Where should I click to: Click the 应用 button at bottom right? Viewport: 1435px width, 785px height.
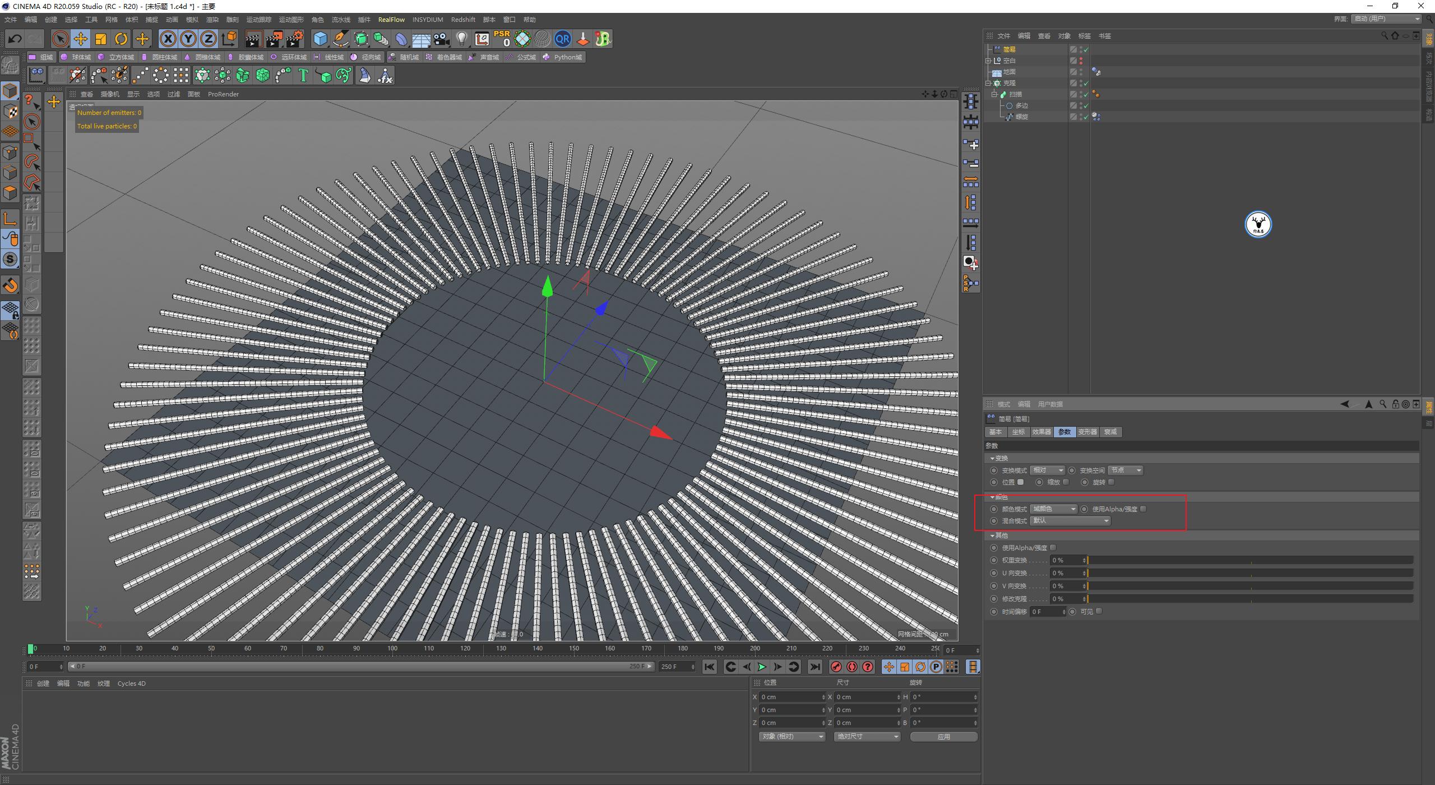click(x=943, y=736)
